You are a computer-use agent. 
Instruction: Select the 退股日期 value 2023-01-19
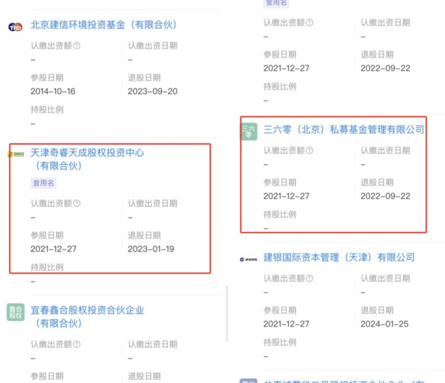pos(151,249)
